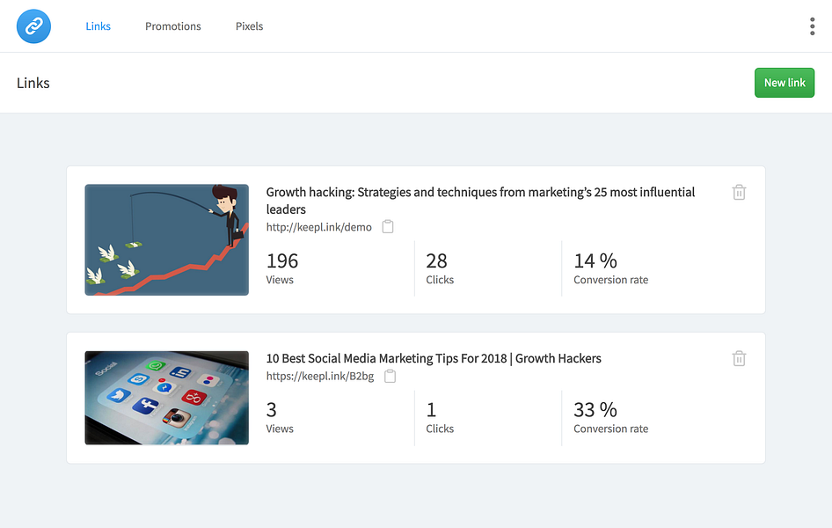Copy the keepl.ink/demo URL to clipboard
Viewport: 832px width, 528px height.
(x=388, y=226)
